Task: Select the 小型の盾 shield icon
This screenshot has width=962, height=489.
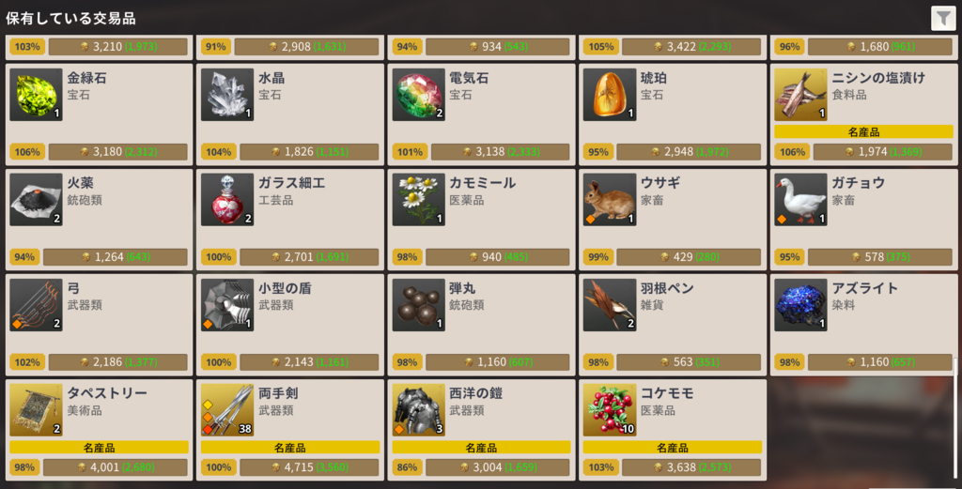Action: [227, 305]
